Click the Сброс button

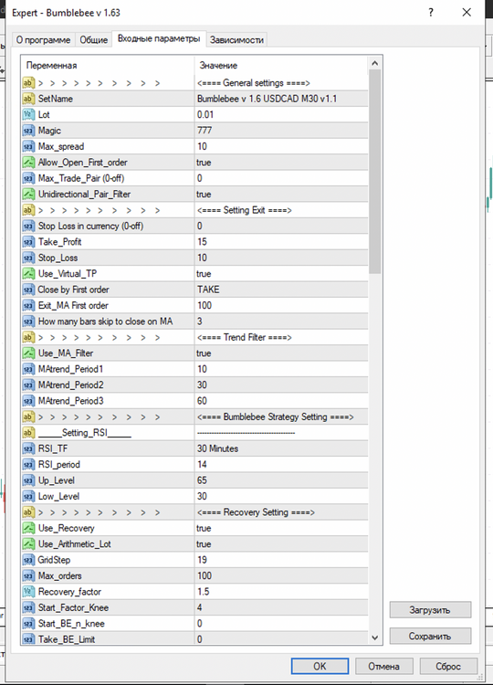point(448,666)
